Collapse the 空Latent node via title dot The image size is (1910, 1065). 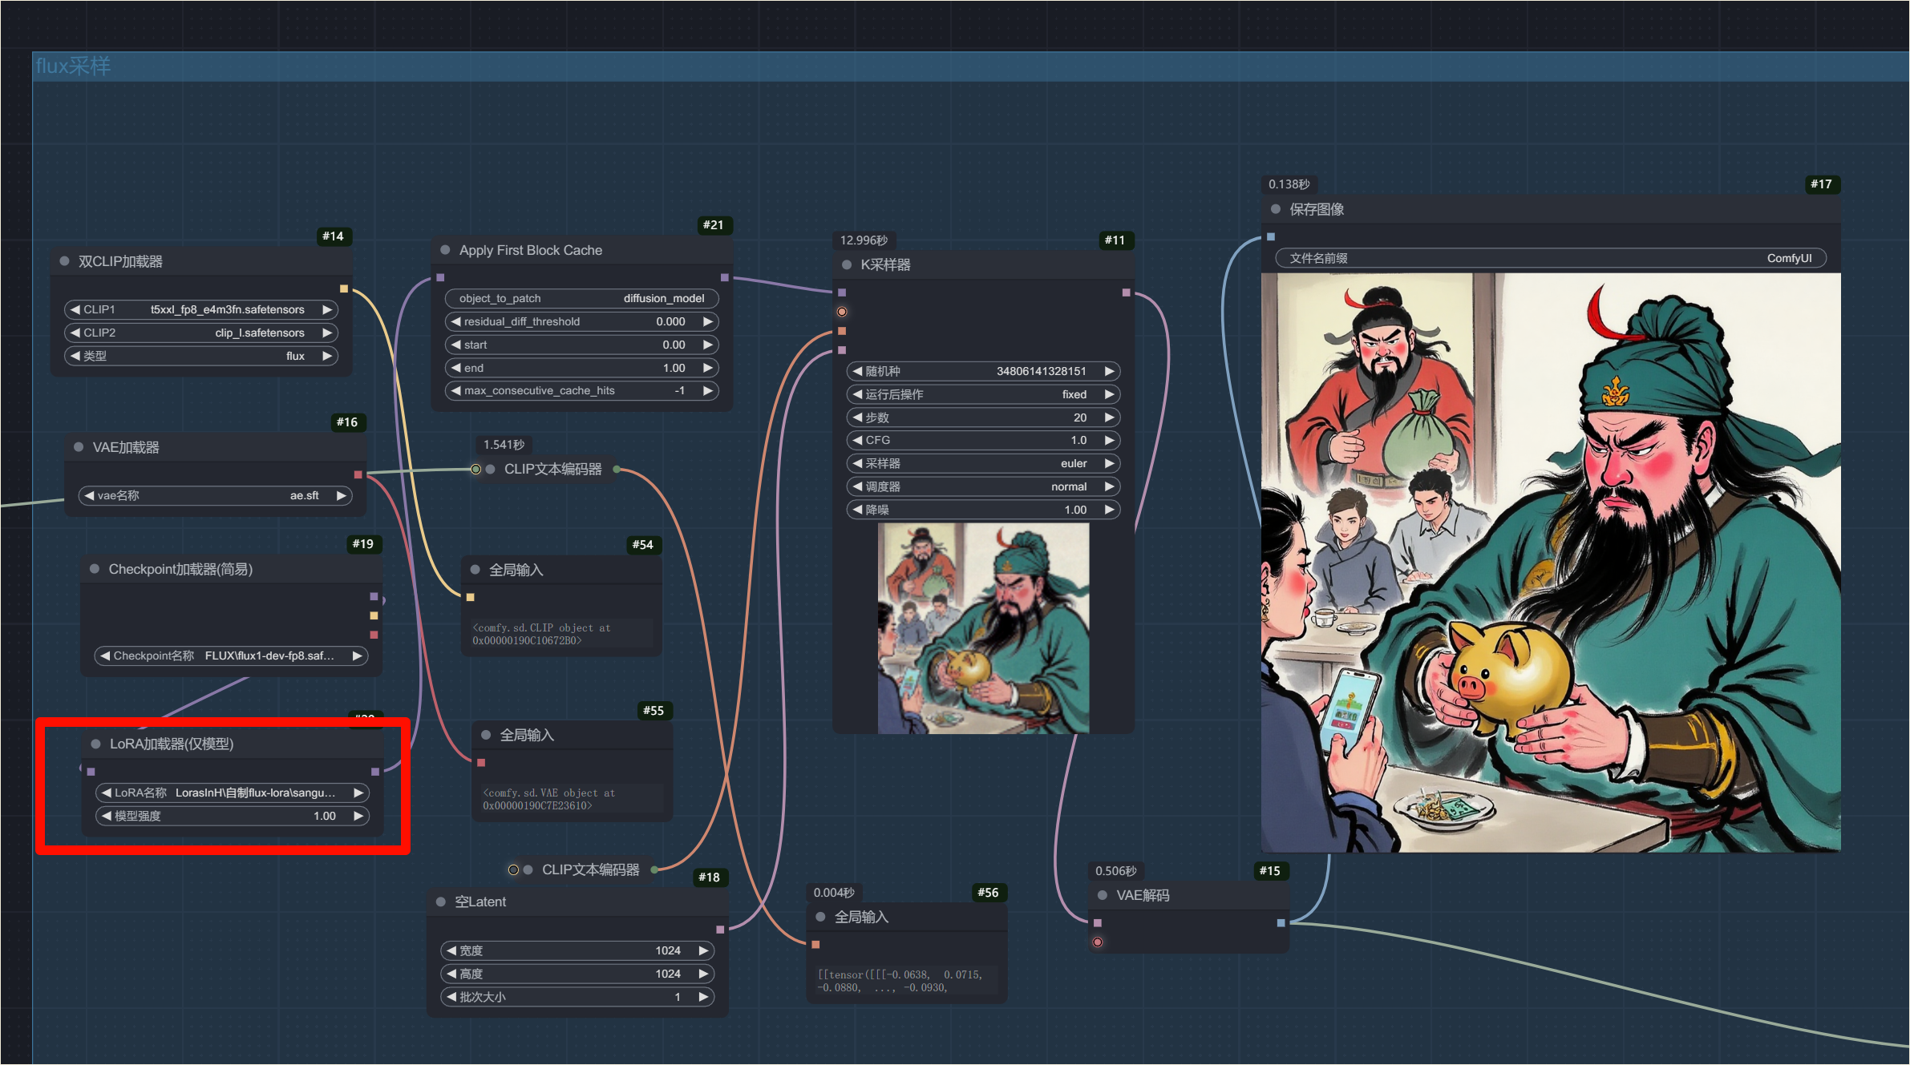pos(441,902)
